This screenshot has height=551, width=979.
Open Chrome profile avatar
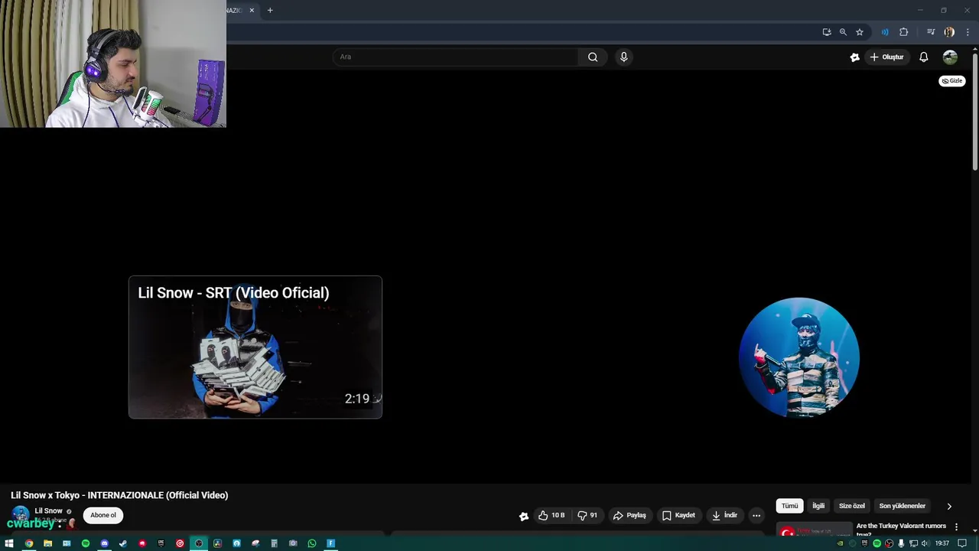click(949, 32)
